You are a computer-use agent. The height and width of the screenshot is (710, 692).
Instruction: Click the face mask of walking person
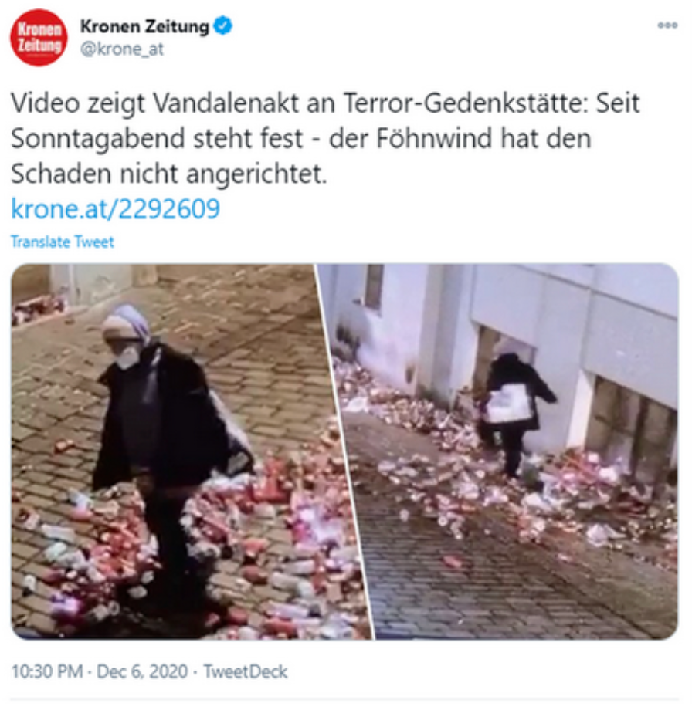(127, 357)
